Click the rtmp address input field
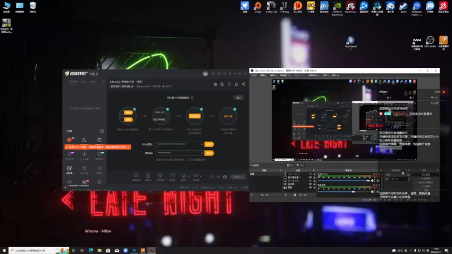 180,144
